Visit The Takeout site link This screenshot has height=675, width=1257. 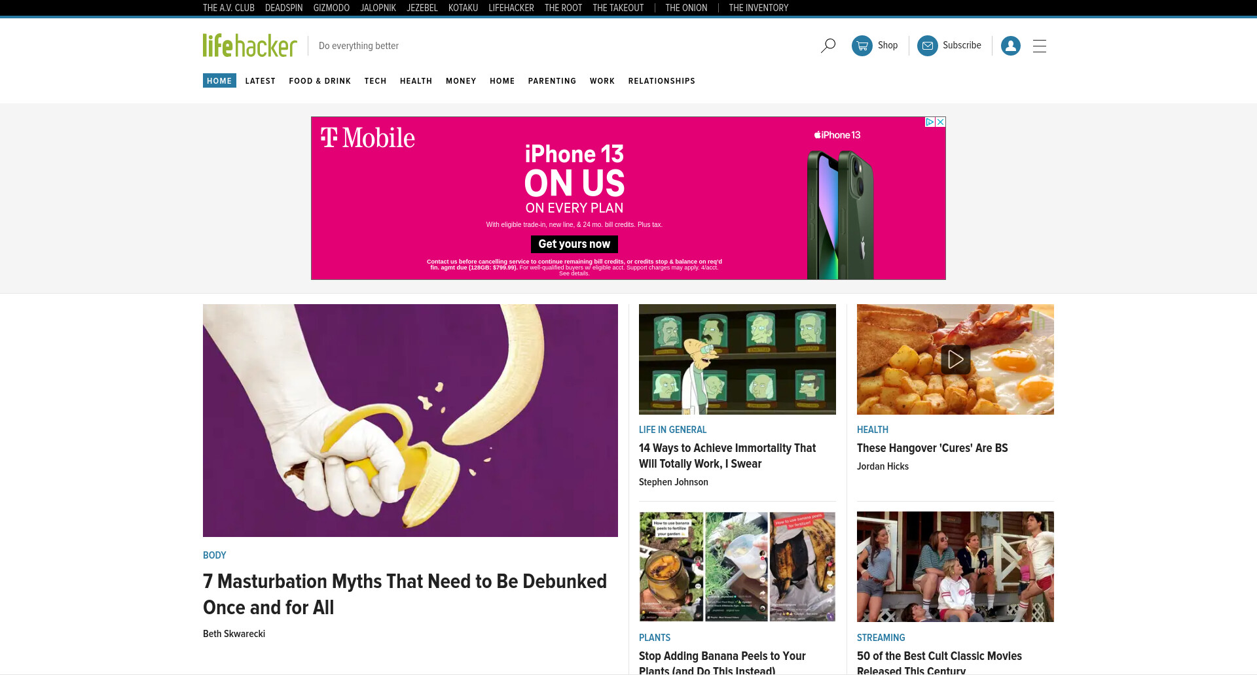pos(618,8)
